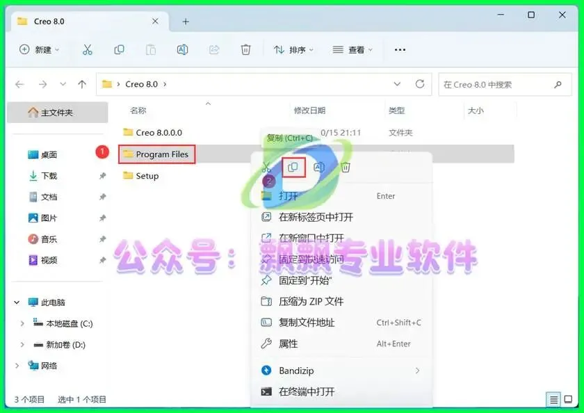Unpin 图片 from quick access
This screenshot has height=413, width=584.
(102, 218)
